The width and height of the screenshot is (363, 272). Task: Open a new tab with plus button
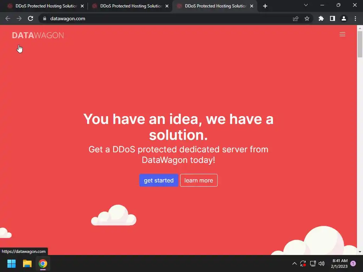point(265,6)
